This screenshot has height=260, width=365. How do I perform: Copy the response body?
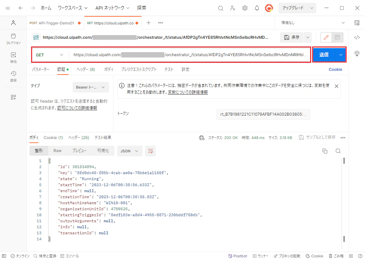[325, 151]
